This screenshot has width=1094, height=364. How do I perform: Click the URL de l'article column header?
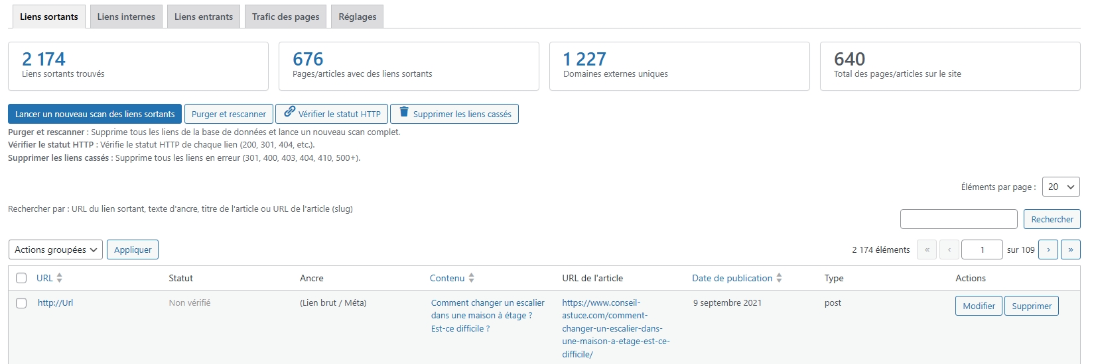tap(592, 278)
